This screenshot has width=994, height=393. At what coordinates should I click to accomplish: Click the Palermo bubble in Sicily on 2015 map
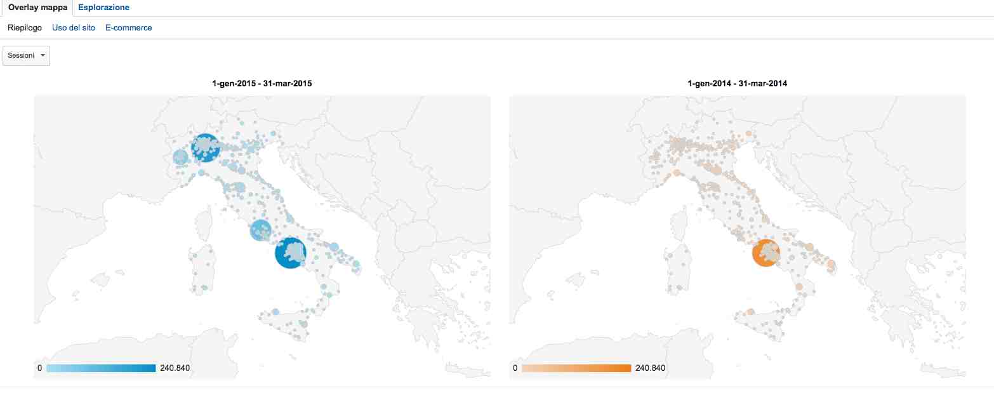coord(275,312)
